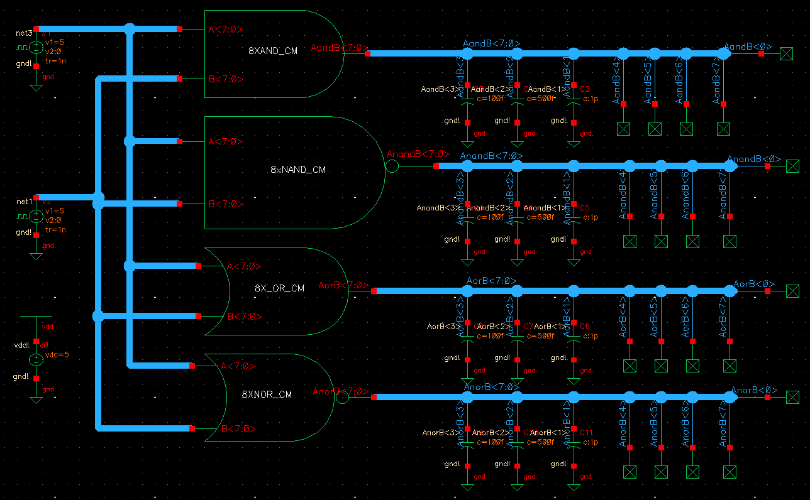
Task: Select the net3 wire label
Action: [x=24, y=33]
